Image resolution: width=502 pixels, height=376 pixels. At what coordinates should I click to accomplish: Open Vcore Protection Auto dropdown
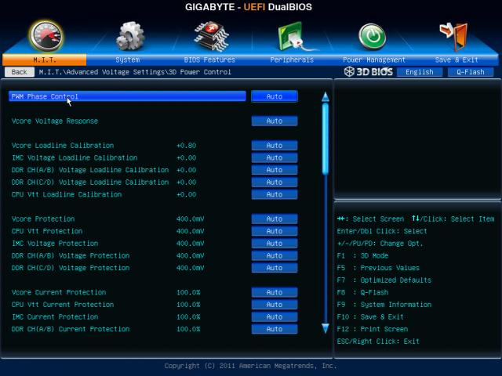pos(275,219)
